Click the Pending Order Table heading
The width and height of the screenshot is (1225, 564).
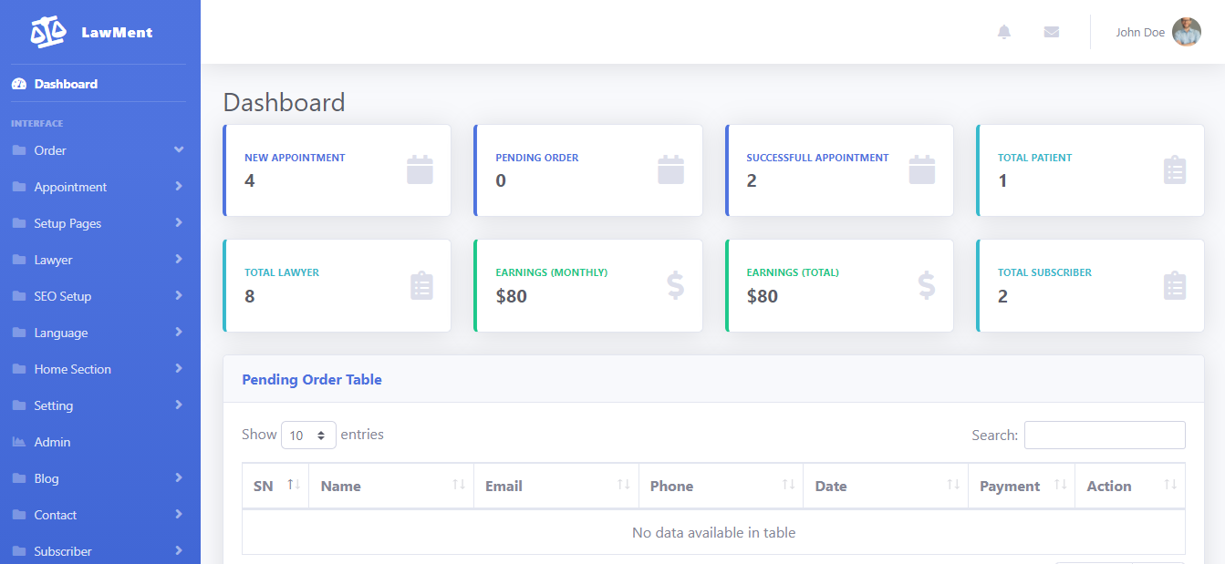pyautogui.click(x=312, y=380)
